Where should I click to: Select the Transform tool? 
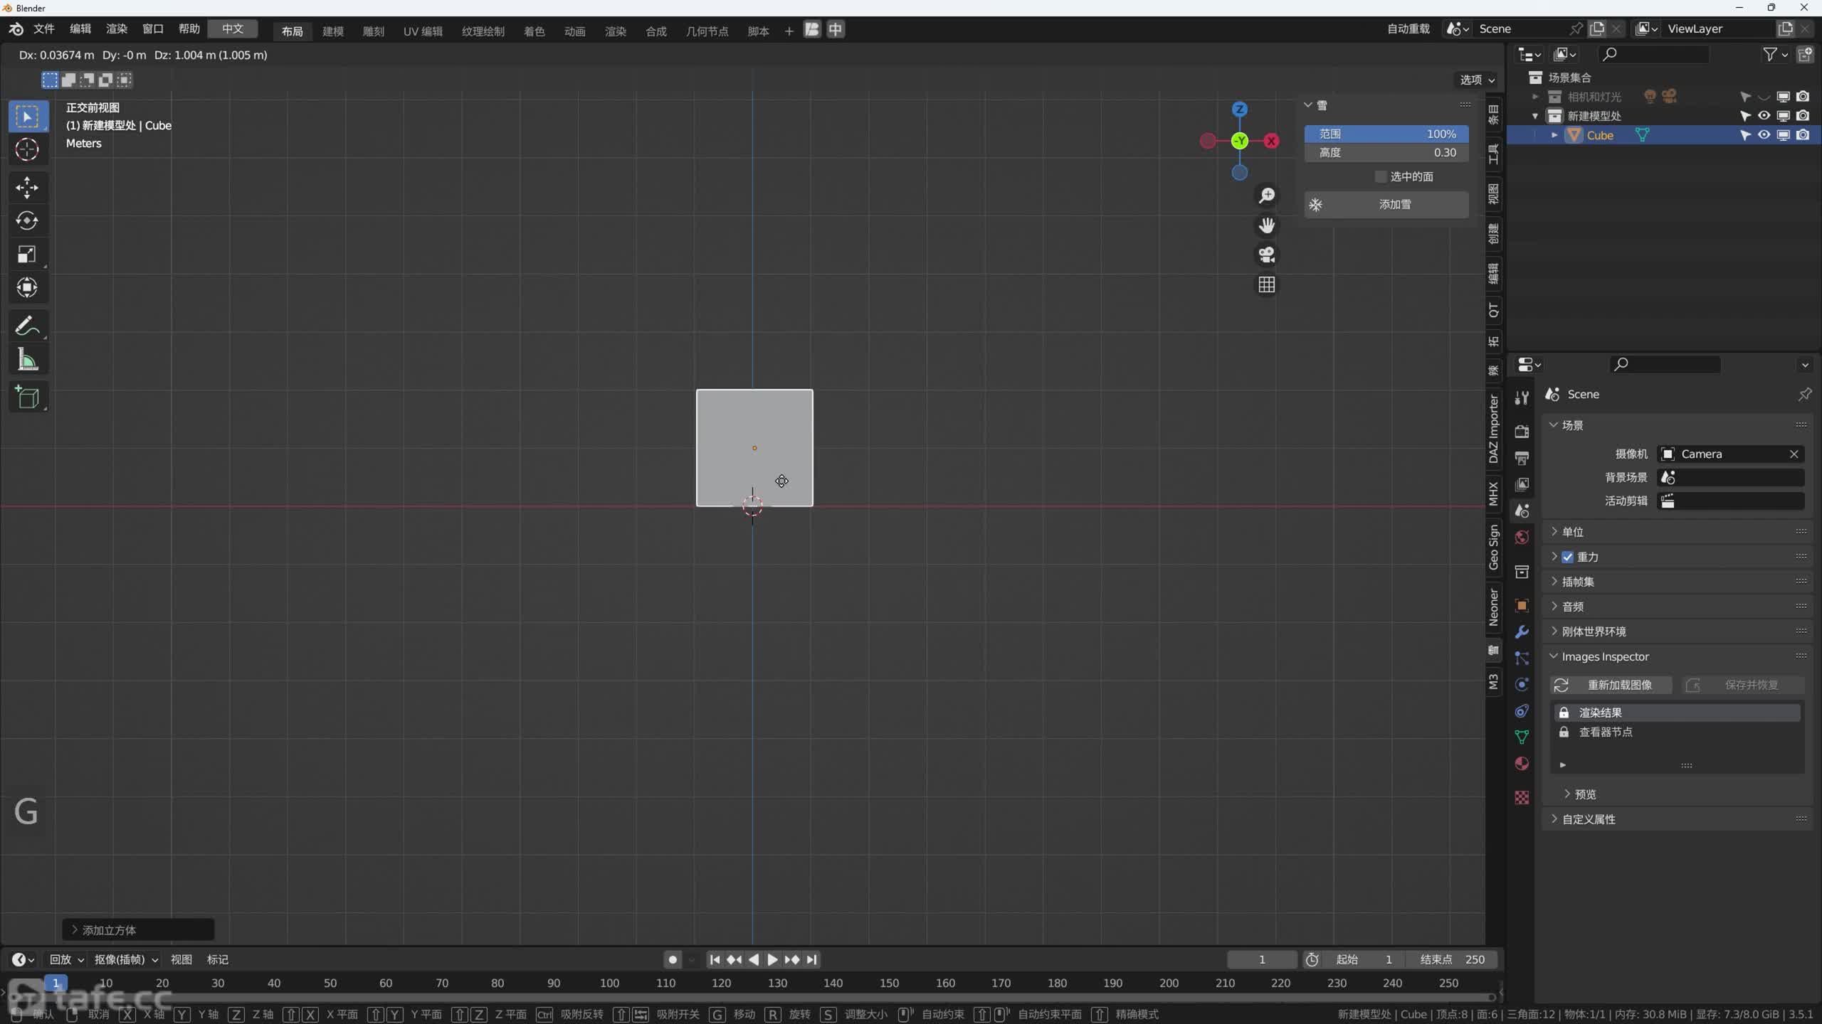pyautogui.click(x=28, y=288)
